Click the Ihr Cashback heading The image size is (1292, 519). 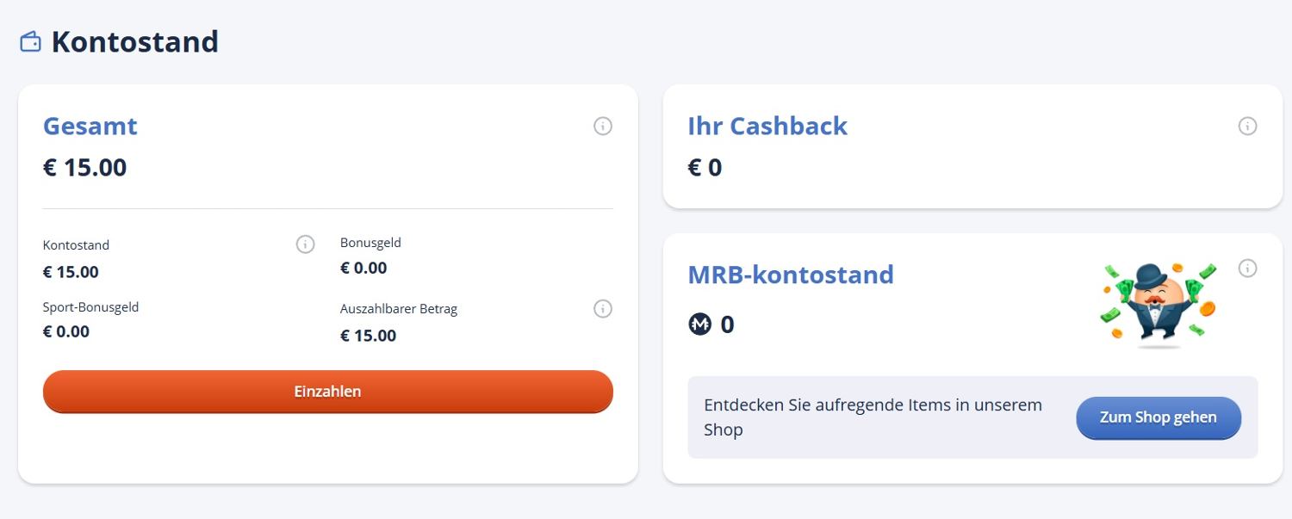coord(767,126)
